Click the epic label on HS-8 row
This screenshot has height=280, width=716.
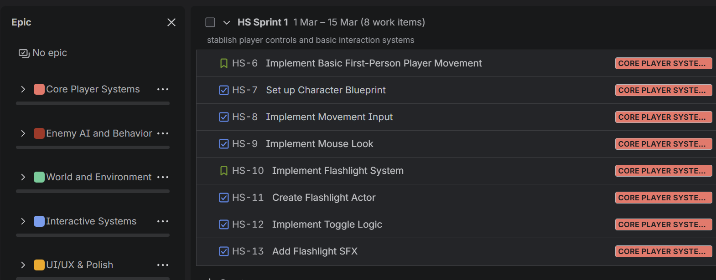coord(663,117)
